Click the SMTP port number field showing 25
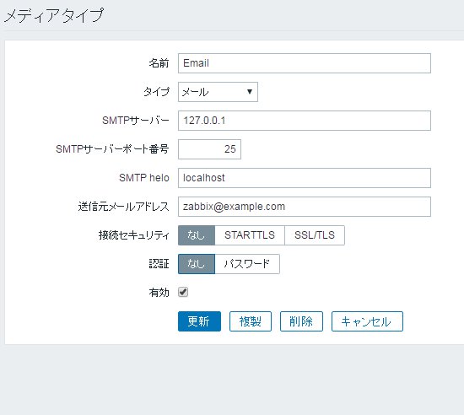464x415 pixels. (x=209, y=149)
